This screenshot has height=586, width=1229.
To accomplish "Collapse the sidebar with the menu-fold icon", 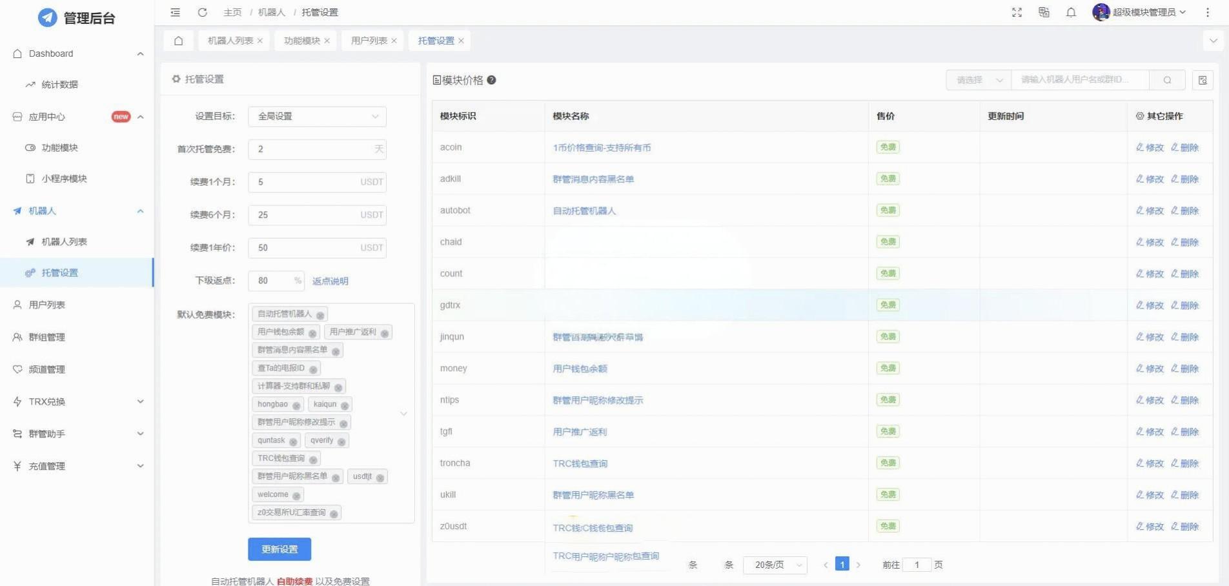I will coord(175,12).
